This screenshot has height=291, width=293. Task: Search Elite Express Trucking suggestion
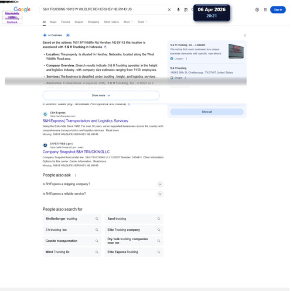134,252
